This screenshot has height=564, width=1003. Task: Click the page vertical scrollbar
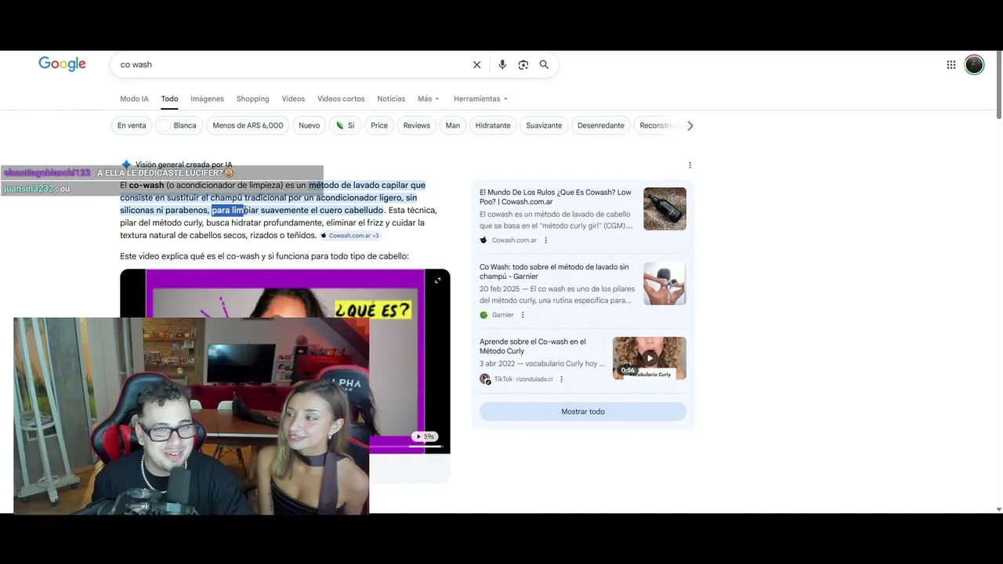pyautogui.click(x=998, y=86)
